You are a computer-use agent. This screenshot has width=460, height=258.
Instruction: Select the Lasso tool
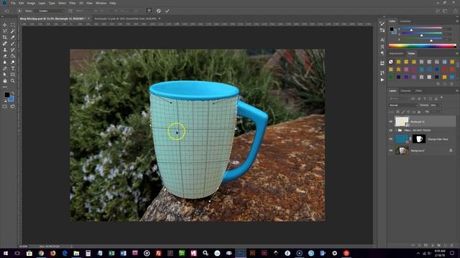click(x=5, y=31)
